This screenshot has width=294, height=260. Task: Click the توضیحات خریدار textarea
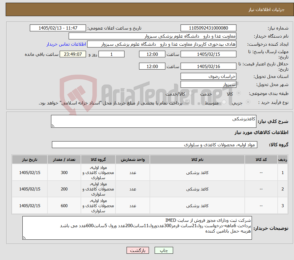point(137,228)
